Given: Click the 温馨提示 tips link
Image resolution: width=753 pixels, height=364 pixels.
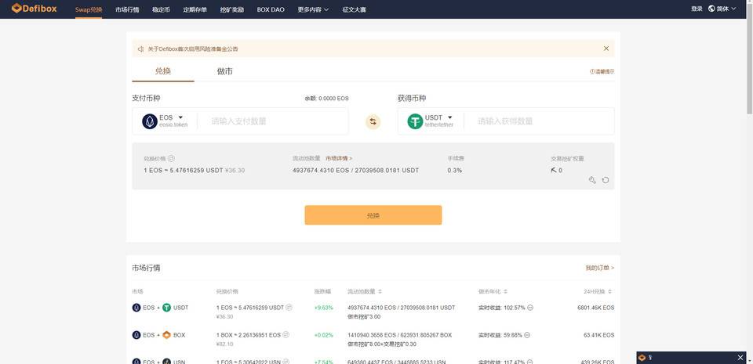Looking at the screenshot, I should click(602, 71).
